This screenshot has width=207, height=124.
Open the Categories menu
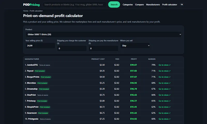point(128,5)
